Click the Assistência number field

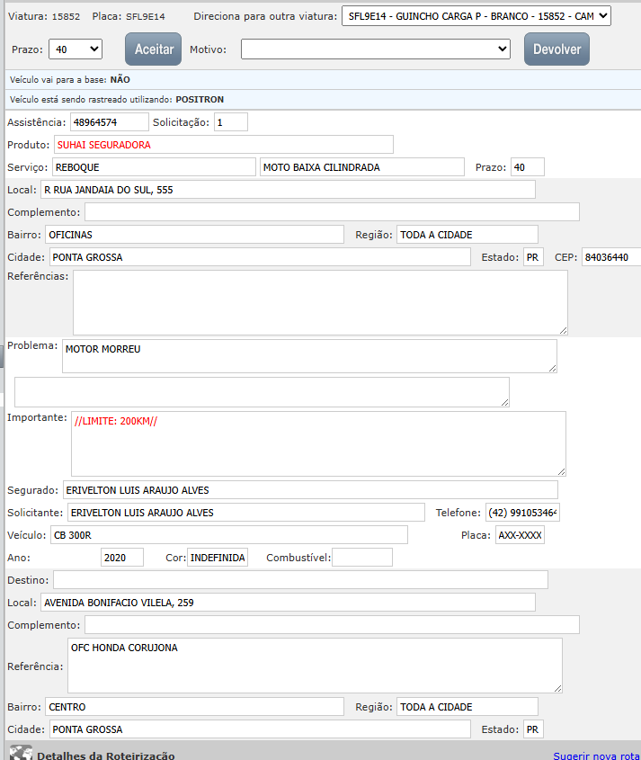109,121
